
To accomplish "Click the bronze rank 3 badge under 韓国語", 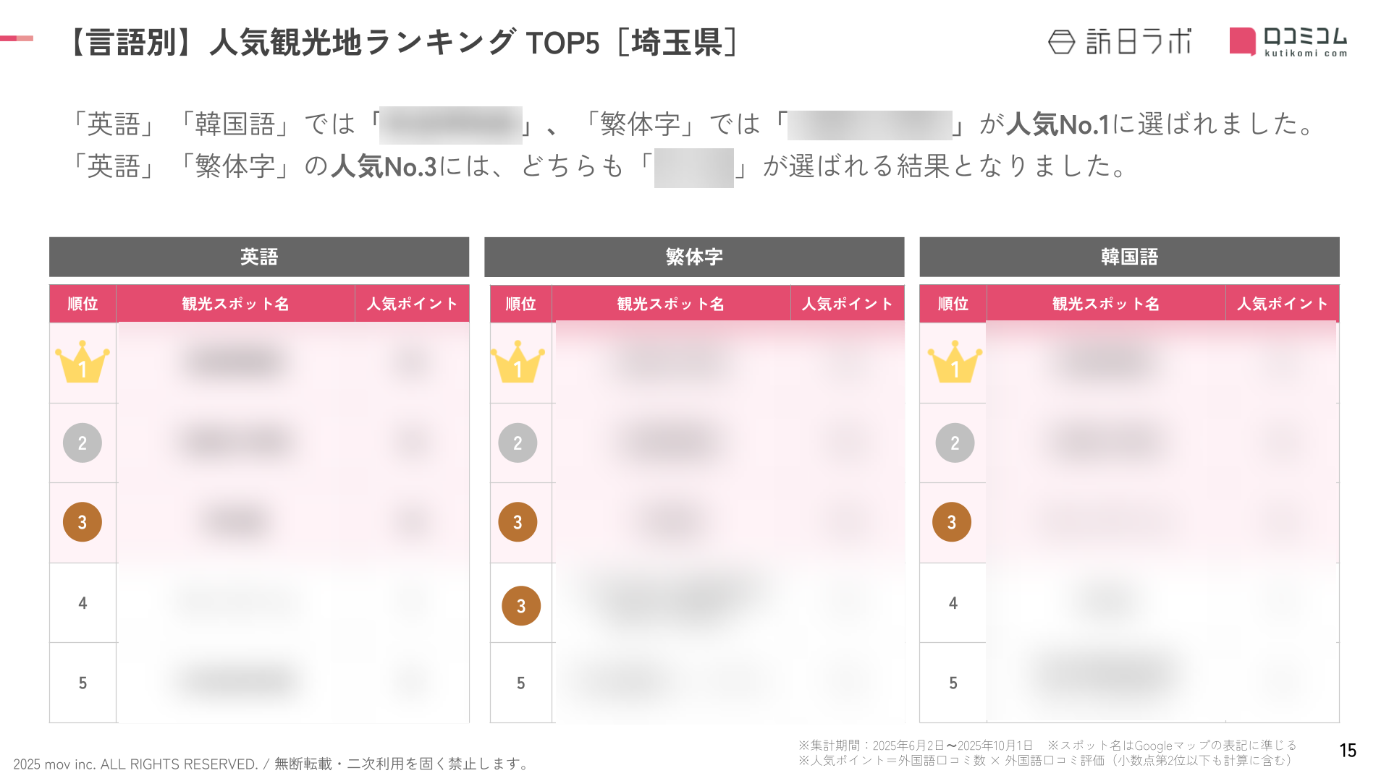I will 952,522.
